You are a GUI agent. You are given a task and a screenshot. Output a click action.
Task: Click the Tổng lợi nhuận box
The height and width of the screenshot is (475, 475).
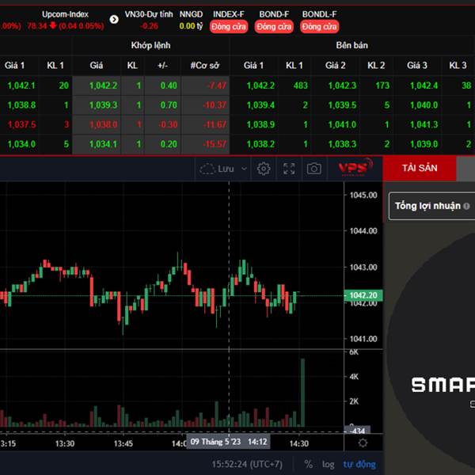[431, 206]
